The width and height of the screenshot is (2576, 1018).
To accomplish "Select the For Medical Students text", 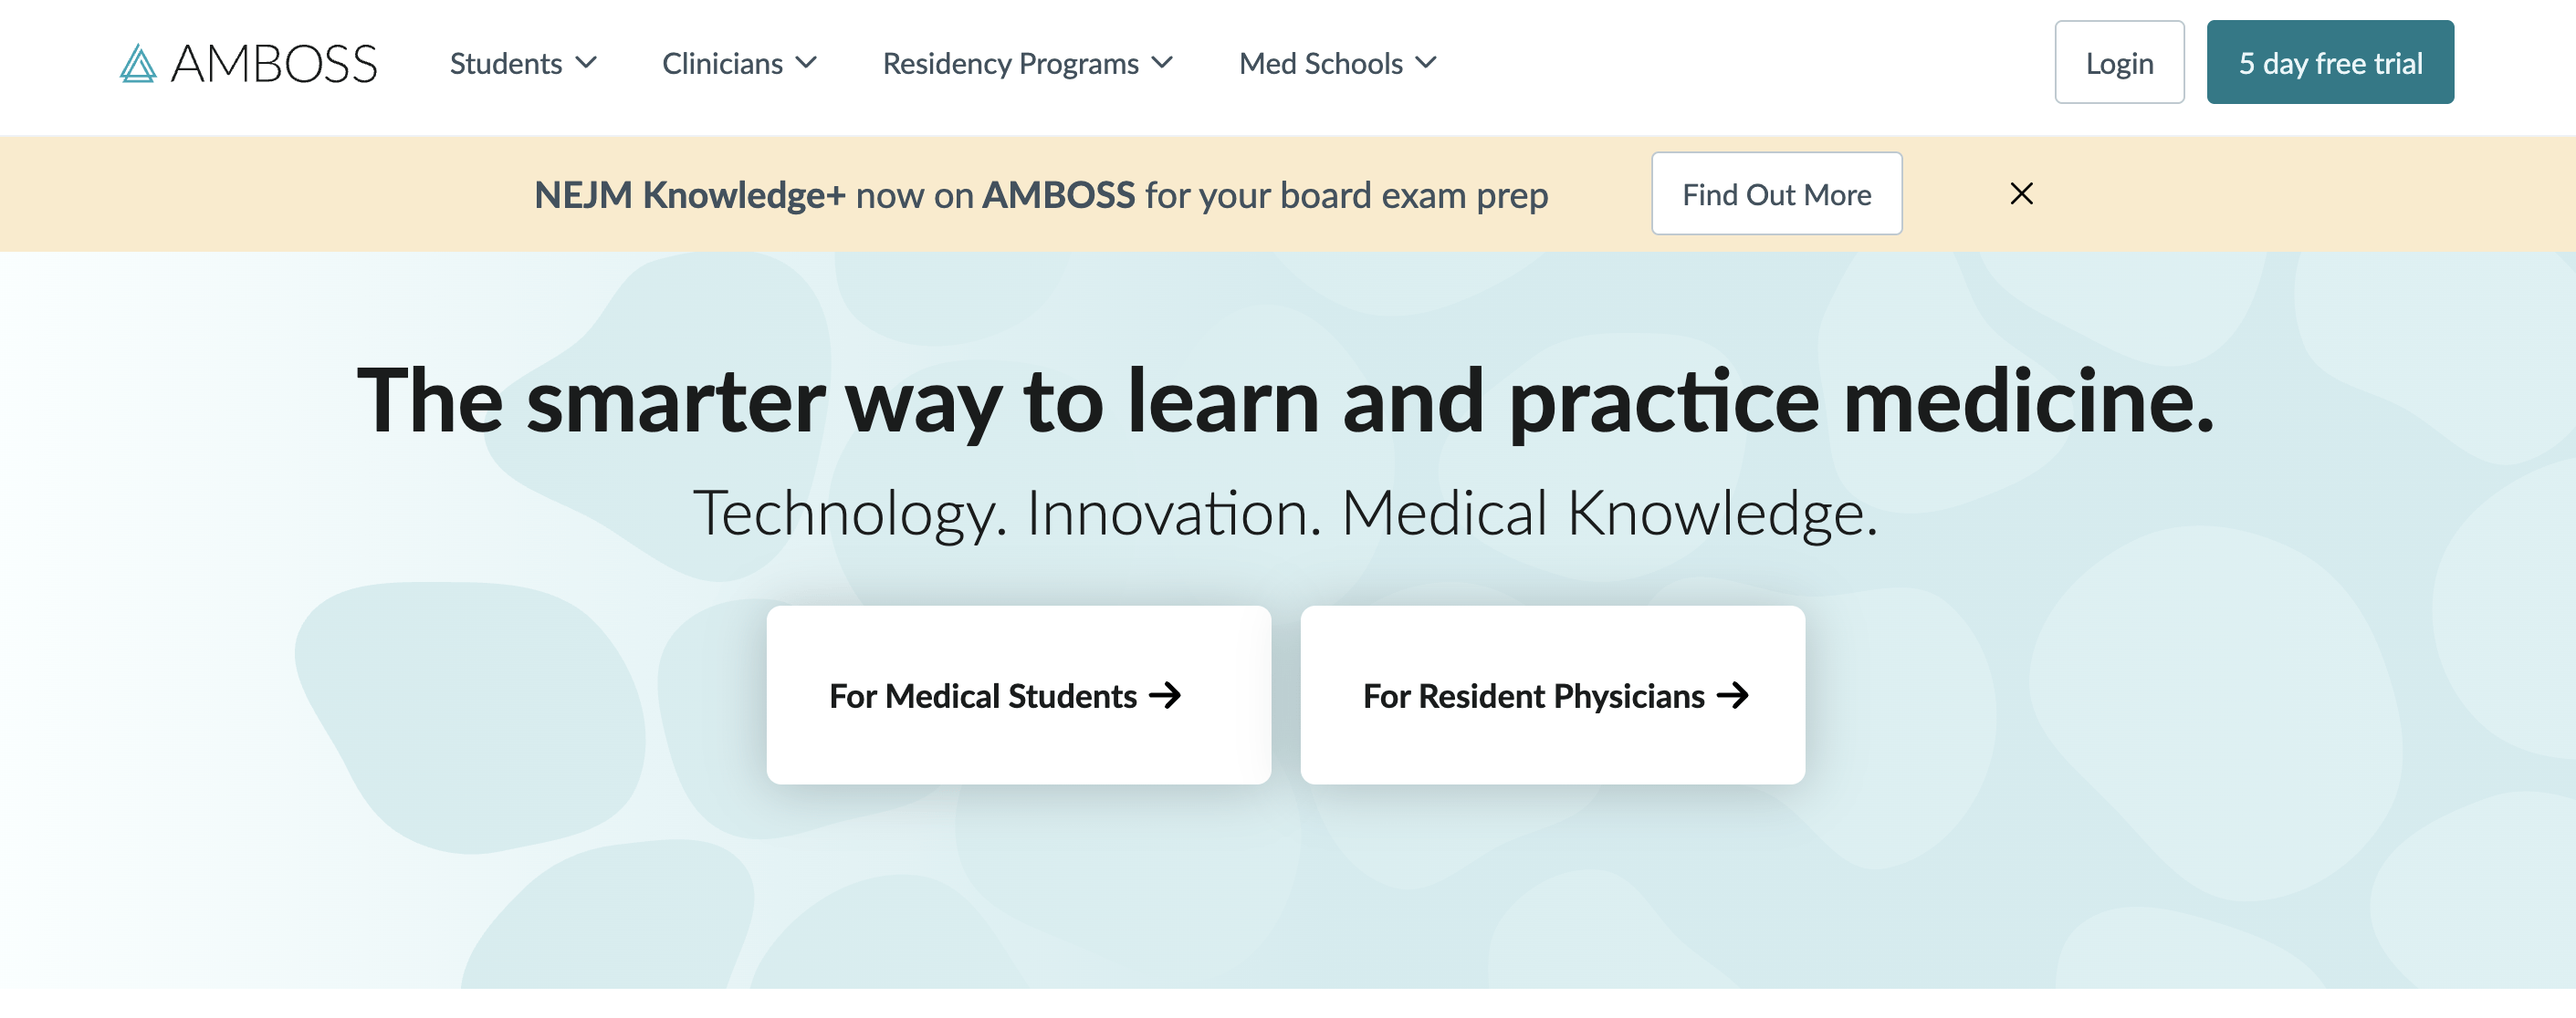I will [x=982, y=695].
